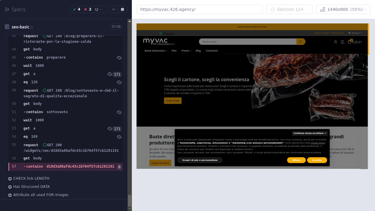
Task: Click the stop test run button
Action: pyautogui.click(x=122, y=9)
